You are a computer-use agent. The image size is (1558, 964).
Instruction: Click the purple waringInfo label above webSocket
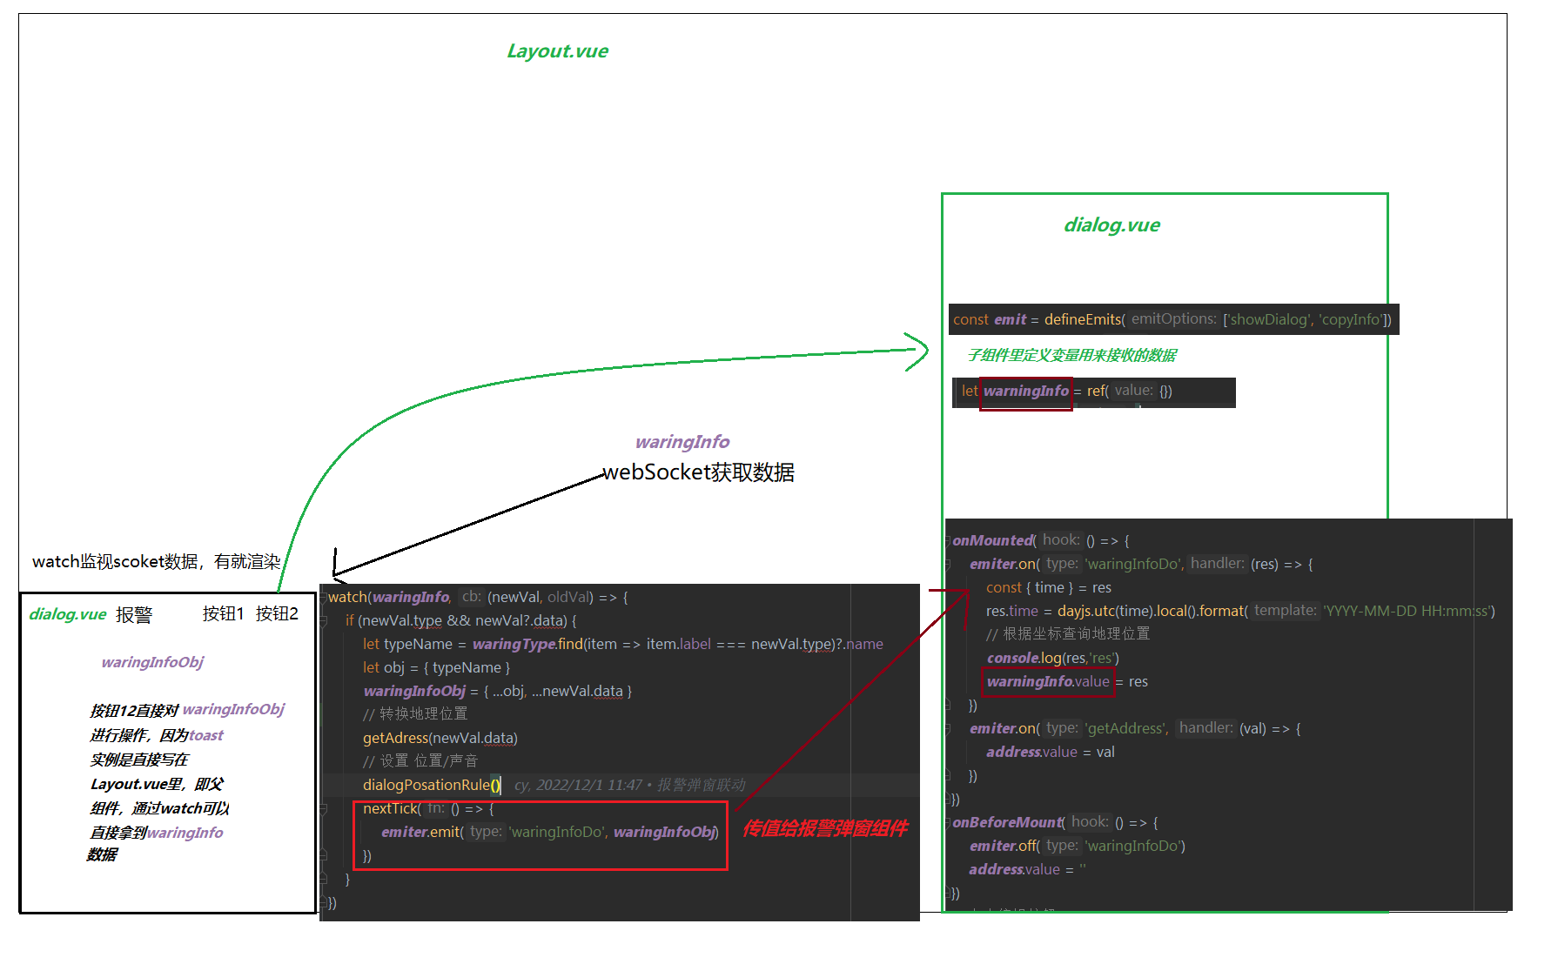click(682, 442)
